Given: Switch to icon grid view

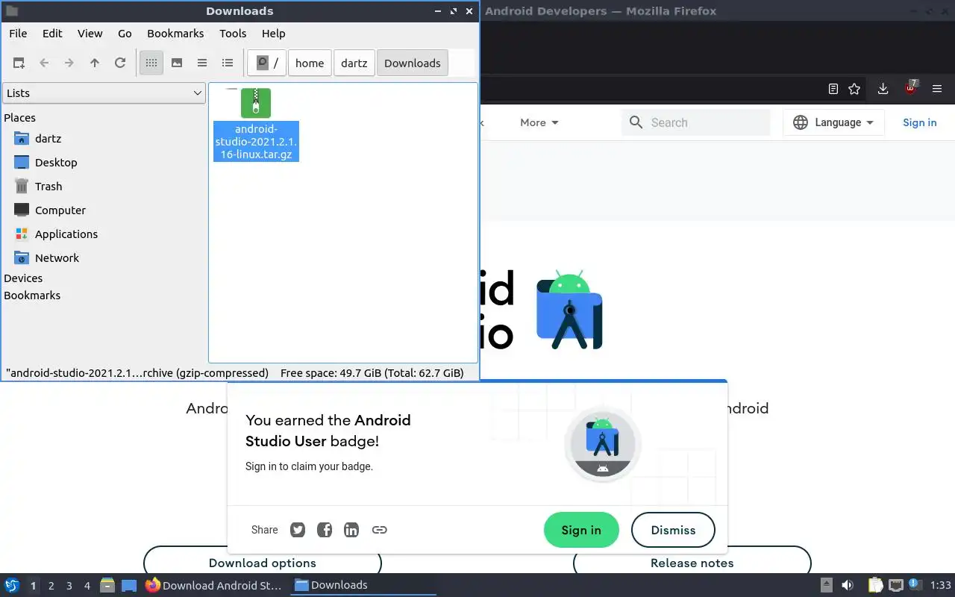Looking at the screenshot, I should [x=151, y=63].
